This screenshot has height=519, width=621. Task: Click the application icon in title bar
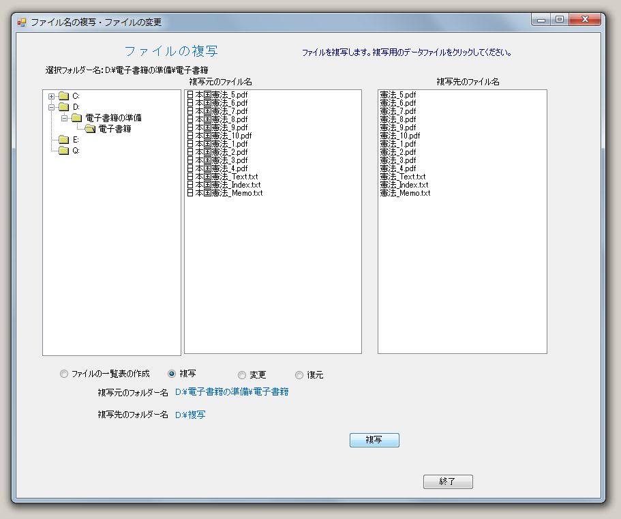pyautogui.click(x=21, y=23)
